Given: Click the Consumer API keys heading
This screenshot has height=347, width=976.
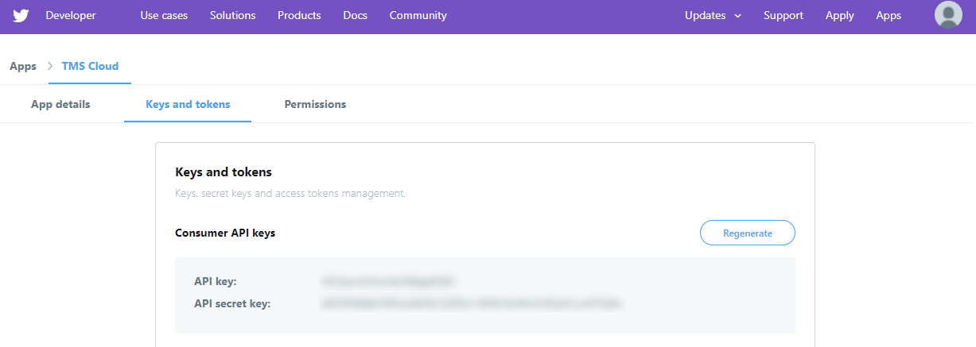Looking at the screenshot, I should tap(225, 233).
